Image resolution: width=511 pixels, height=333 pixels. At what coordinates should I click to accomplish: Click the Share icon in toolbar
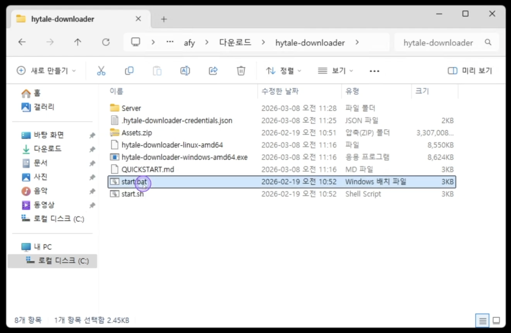point(213,71)
